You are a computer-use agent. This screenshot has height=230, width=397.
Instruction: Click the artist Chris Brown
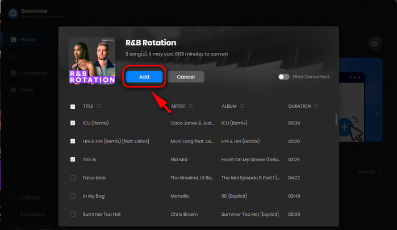[184, 214]
